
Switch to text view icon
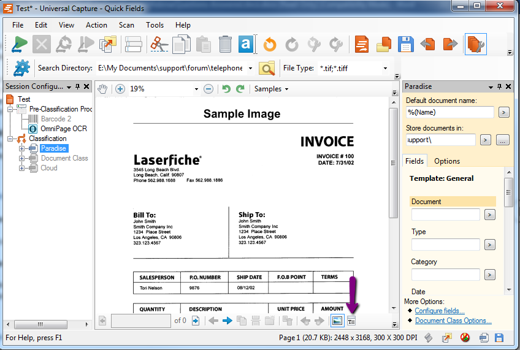coord(351,321)
